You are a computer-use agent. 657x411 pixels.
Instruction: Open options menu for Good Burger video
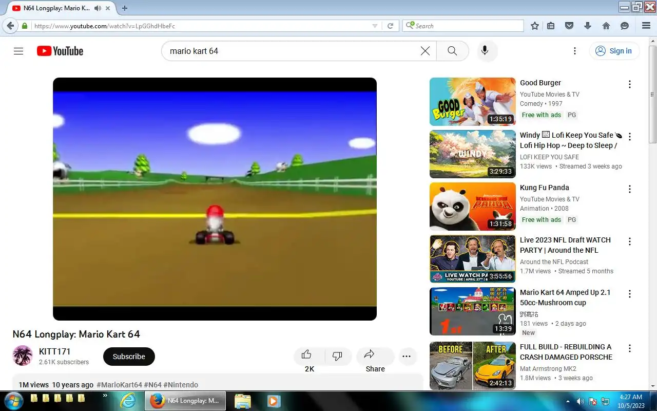[630, 84]
